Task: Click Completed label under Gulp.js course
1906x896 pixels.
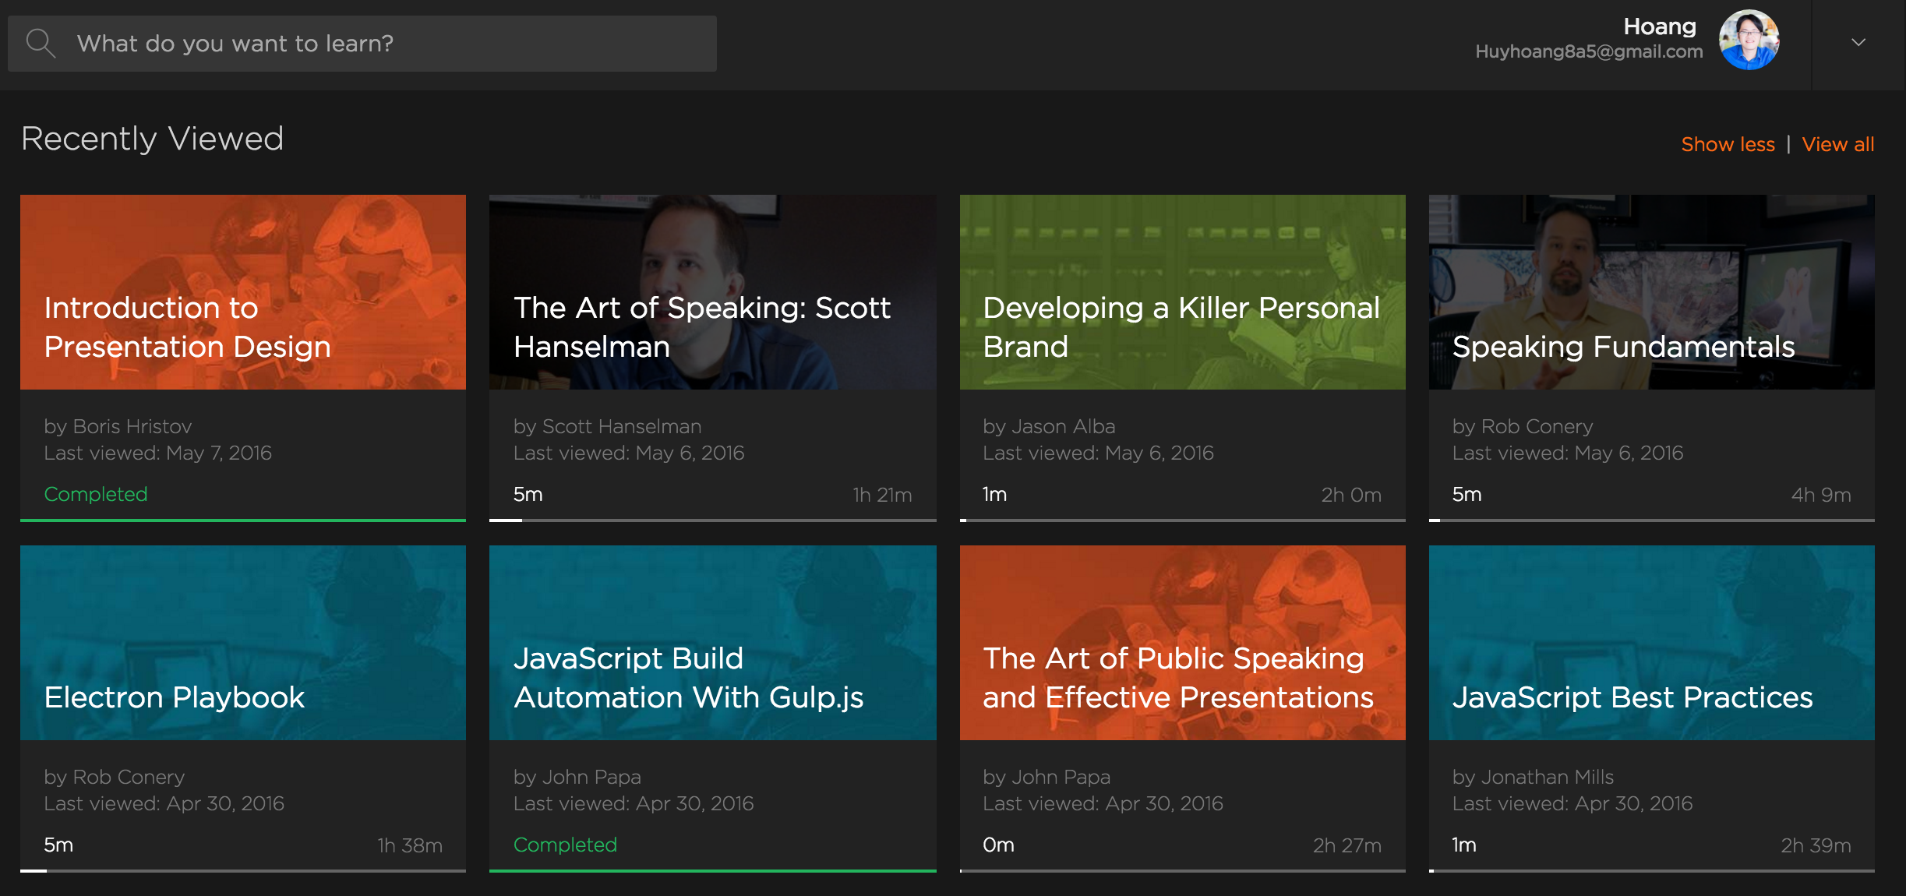Action: 565,845
